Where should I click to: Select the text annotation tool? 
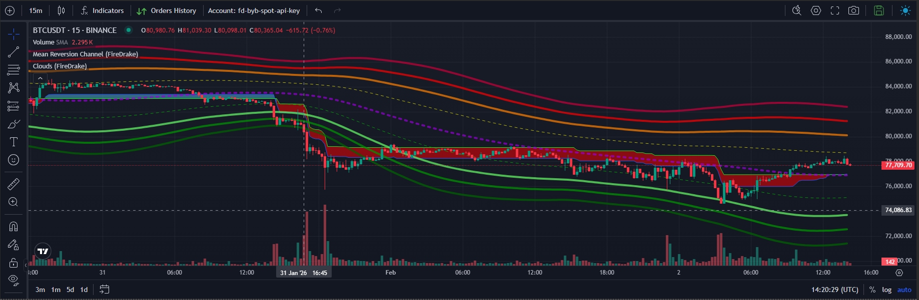click(14, 142)
